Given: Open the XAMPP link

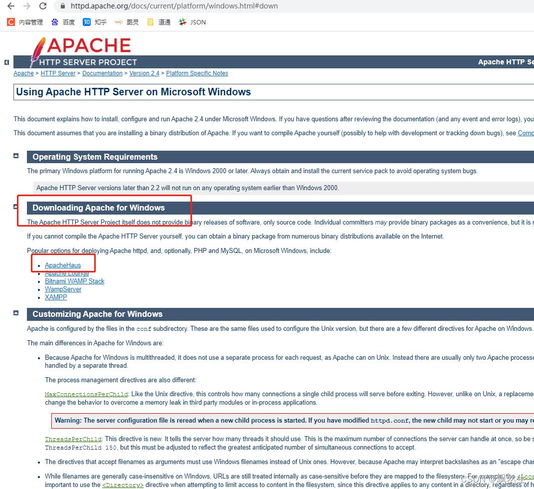Looking at the screenshot, I should click(56, 297).
